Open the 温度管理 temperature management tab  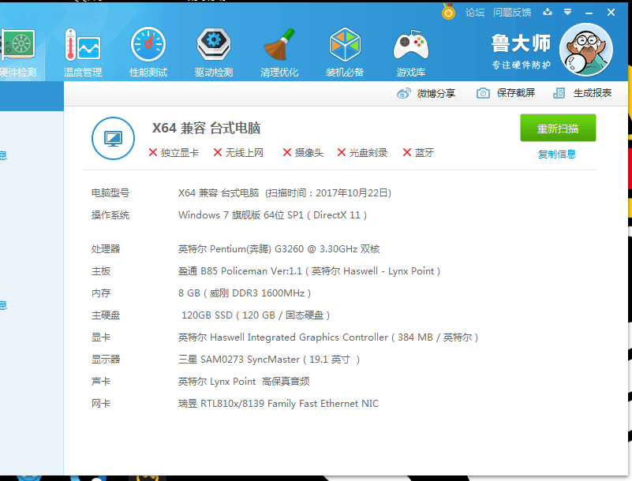[83, 52]
